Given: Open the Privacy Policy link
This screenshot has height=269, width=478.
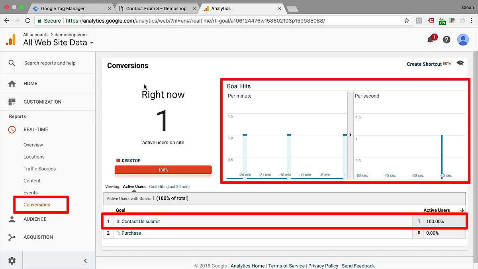Looking at the screenshot, I should click(x=323, y=266).
